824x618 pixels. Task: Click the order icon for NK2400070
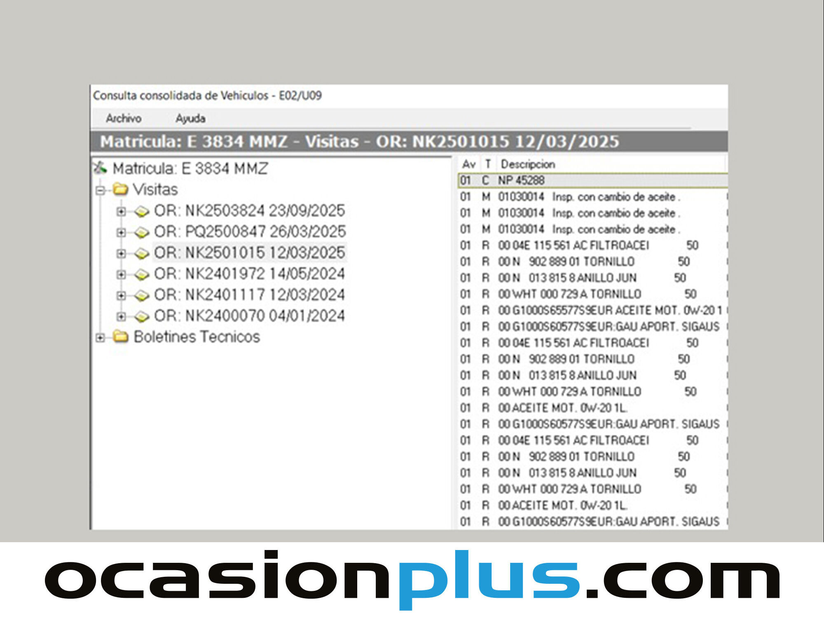(x=142, y=316)
